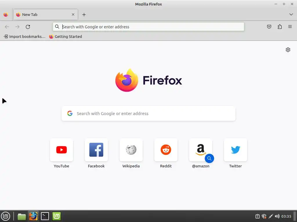Viewport: 297px width, 222px height.
Task: Open the Twitter shortcut tile
Action: pyautogui.click(x=236, y=150)
